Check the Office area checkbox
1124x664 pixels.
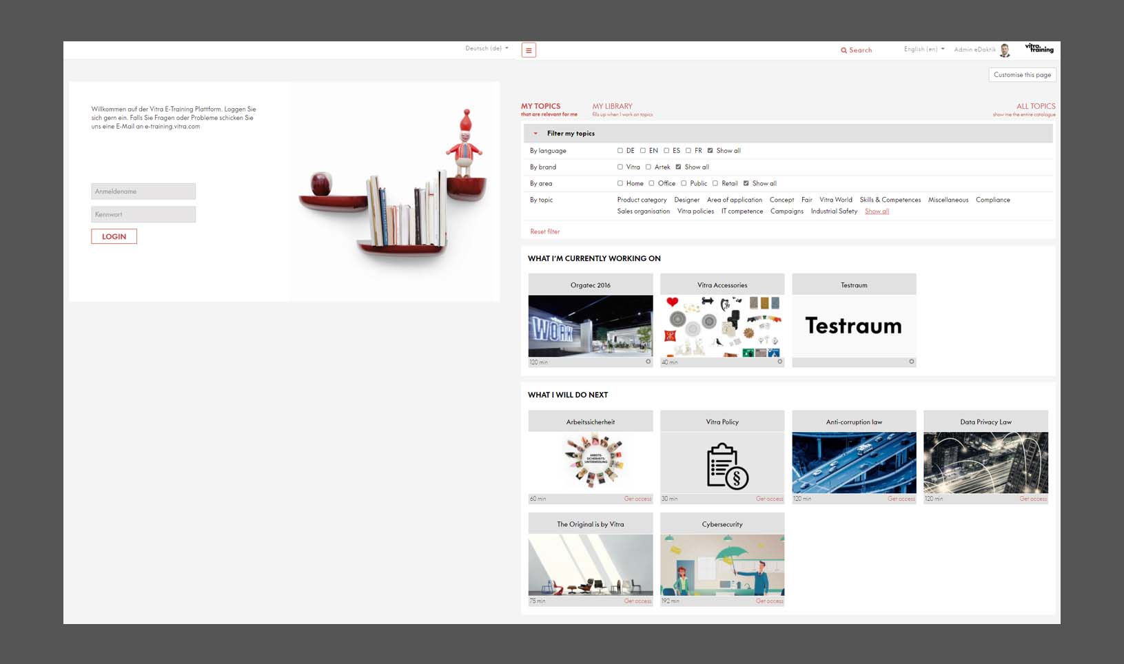[x=652, y=184]
